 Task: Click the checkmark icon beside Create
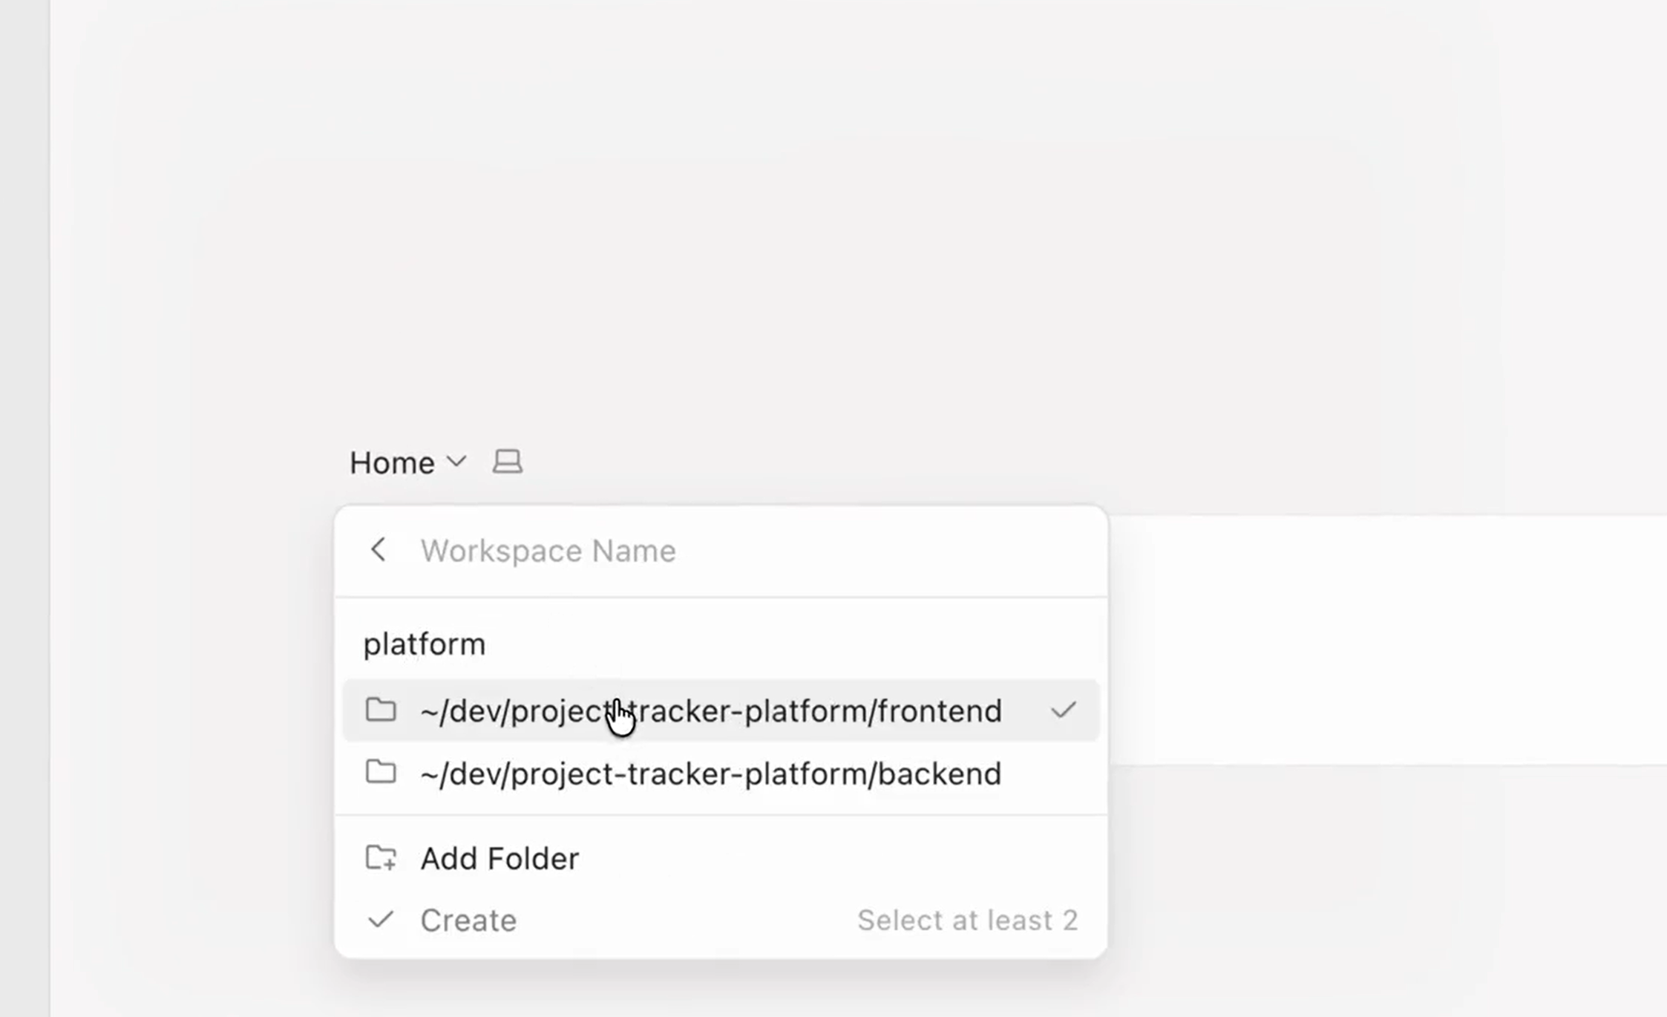pyautogui.click(x=381, y=920)
